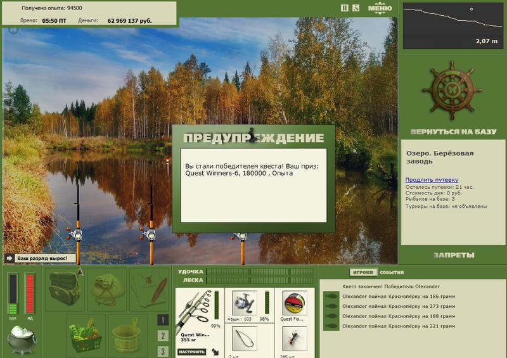
Task: Select rod slot 2
Action: (x=163, y=336)
